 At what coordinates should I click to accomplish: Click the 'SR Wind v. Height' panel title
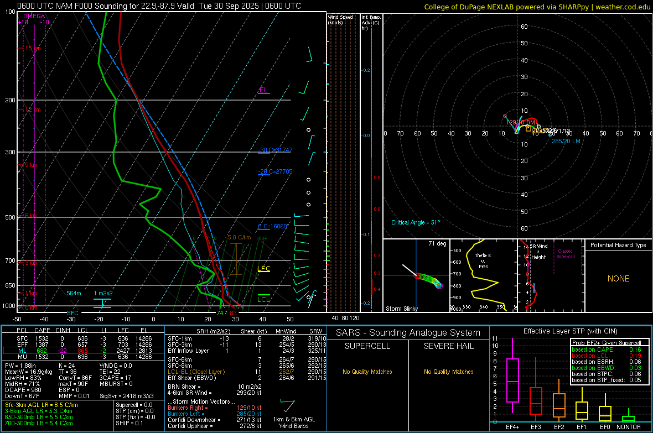(538, 252)
